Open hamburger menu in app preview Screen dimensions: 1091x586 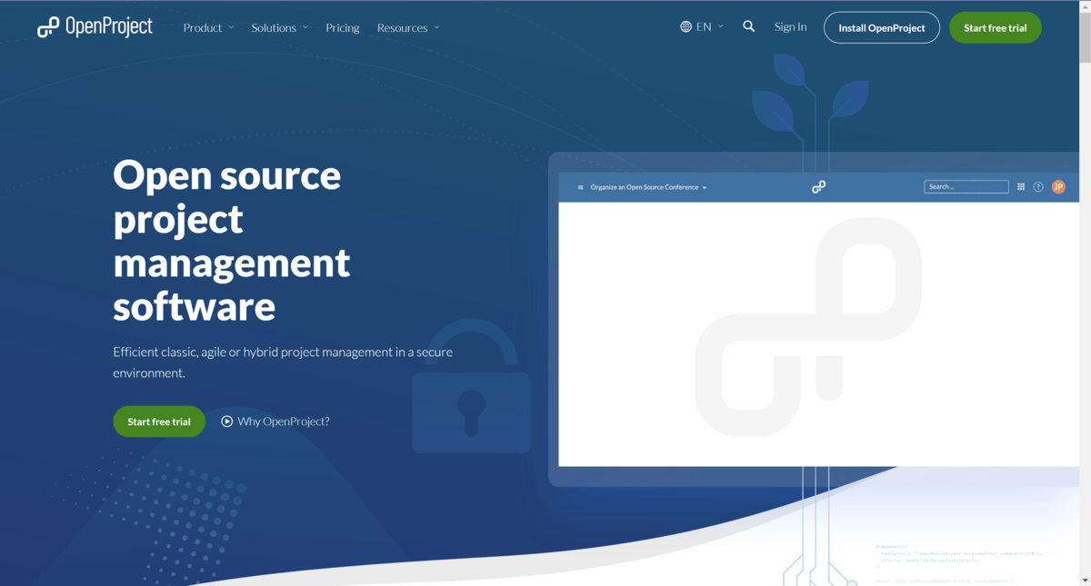(x=580, y=187)
